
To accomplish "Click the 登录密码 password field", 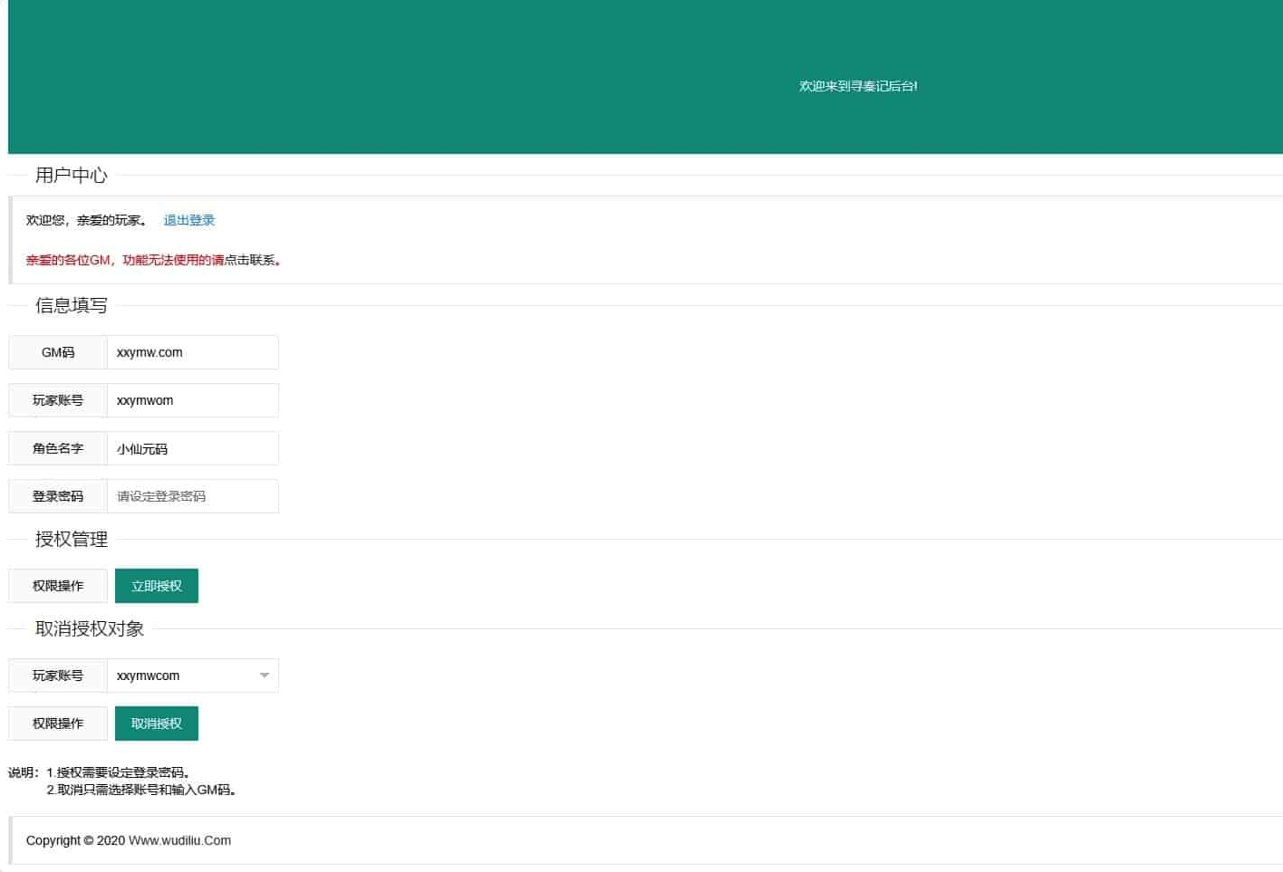I will (x=192, y=496).
